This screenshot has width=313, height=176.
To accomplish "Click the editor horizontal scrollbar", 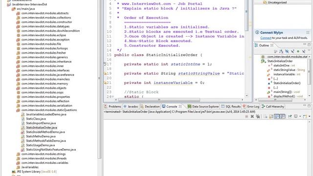I will pos(159,100).
